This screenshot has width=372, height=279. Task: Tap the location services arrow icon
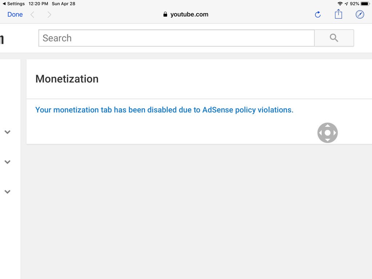coord(346,4)
